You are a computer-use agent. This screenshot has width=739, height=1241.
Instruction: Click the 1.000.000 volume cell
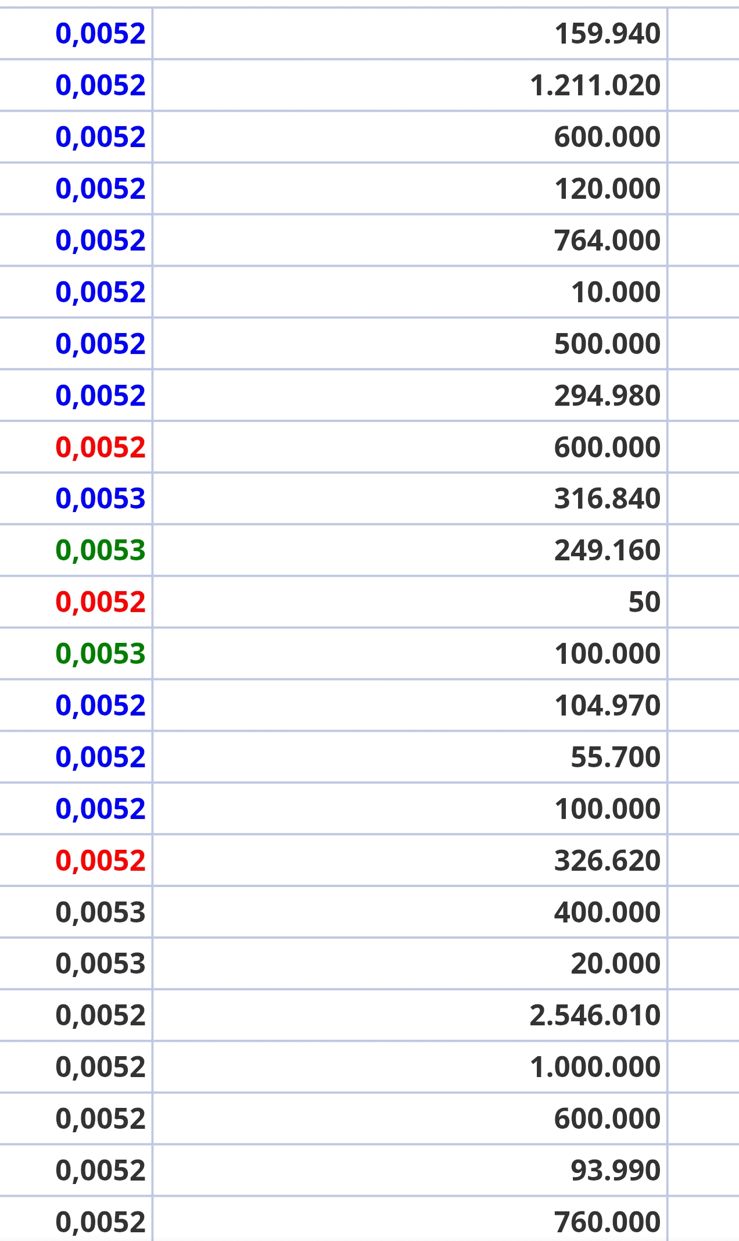tap(594, 1067)
